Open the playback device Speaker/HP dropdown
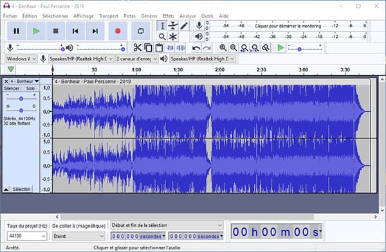Viewport: 386px width, 252px height. [x=203, y=59]
